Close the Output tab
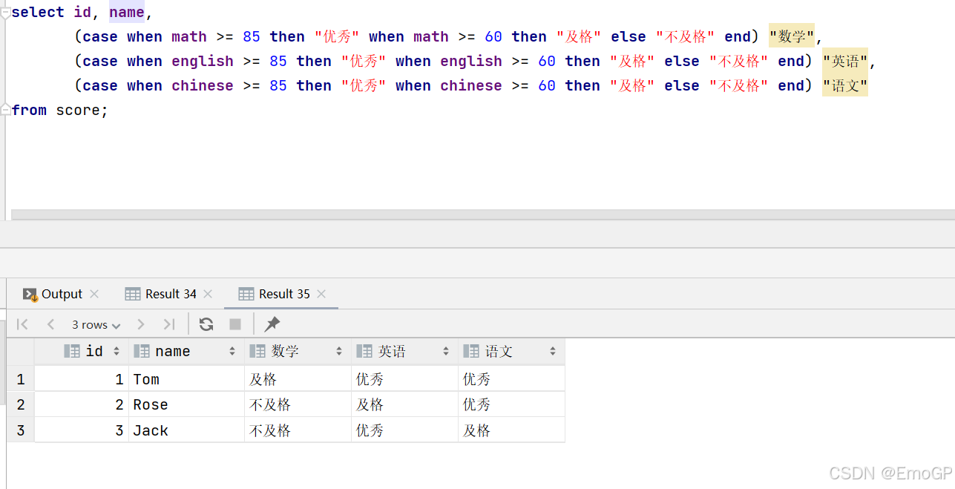 tap(94, 294)
